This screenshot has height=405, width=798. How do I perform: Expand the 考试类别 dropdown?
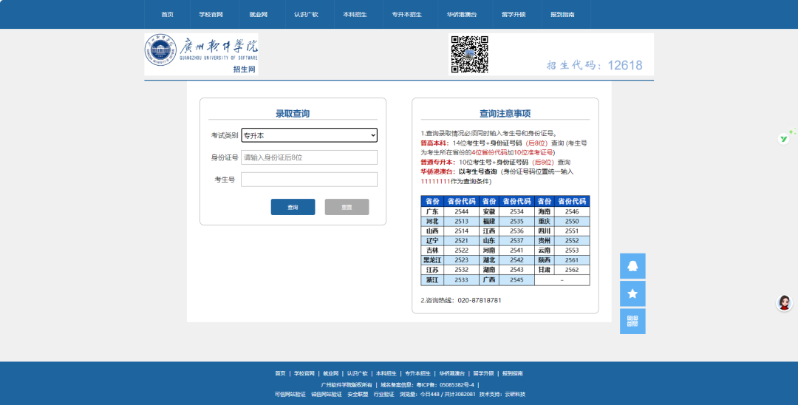pyautogui.click(x=309, y=135)
